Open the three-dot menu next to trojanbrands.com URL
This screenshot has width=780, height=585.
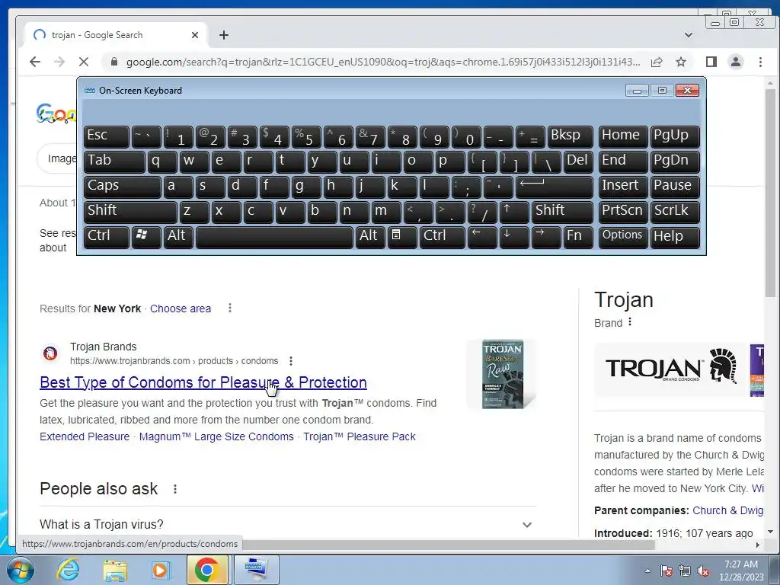291,360
